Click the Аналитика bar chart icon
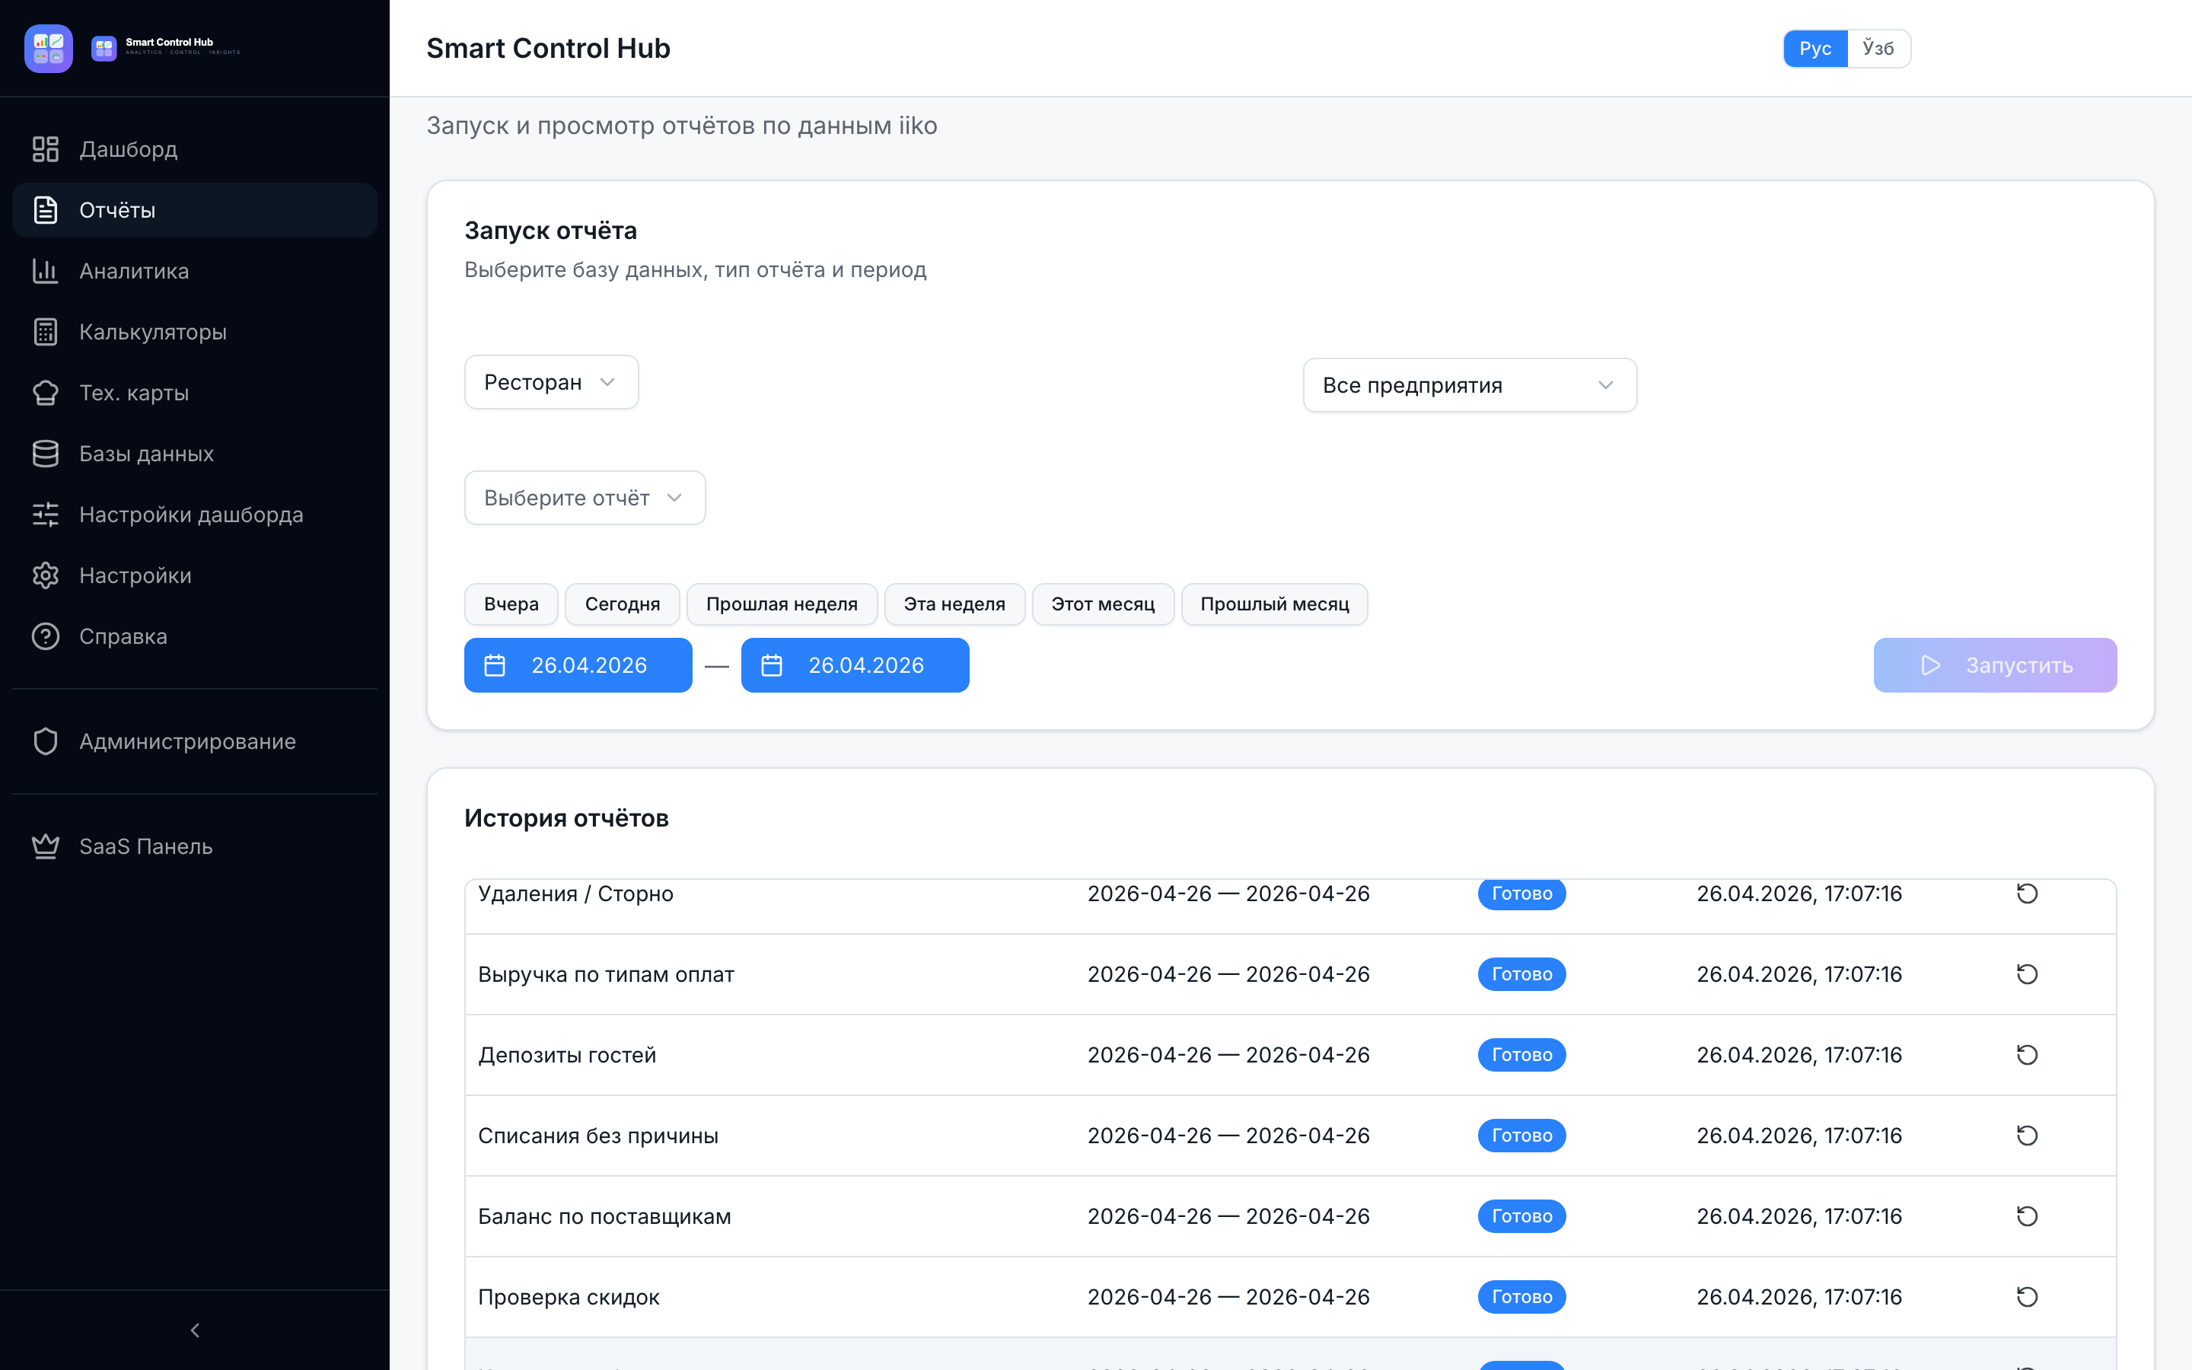Viewport: 2192px width, 1370px height. click(x=46, y=271)
